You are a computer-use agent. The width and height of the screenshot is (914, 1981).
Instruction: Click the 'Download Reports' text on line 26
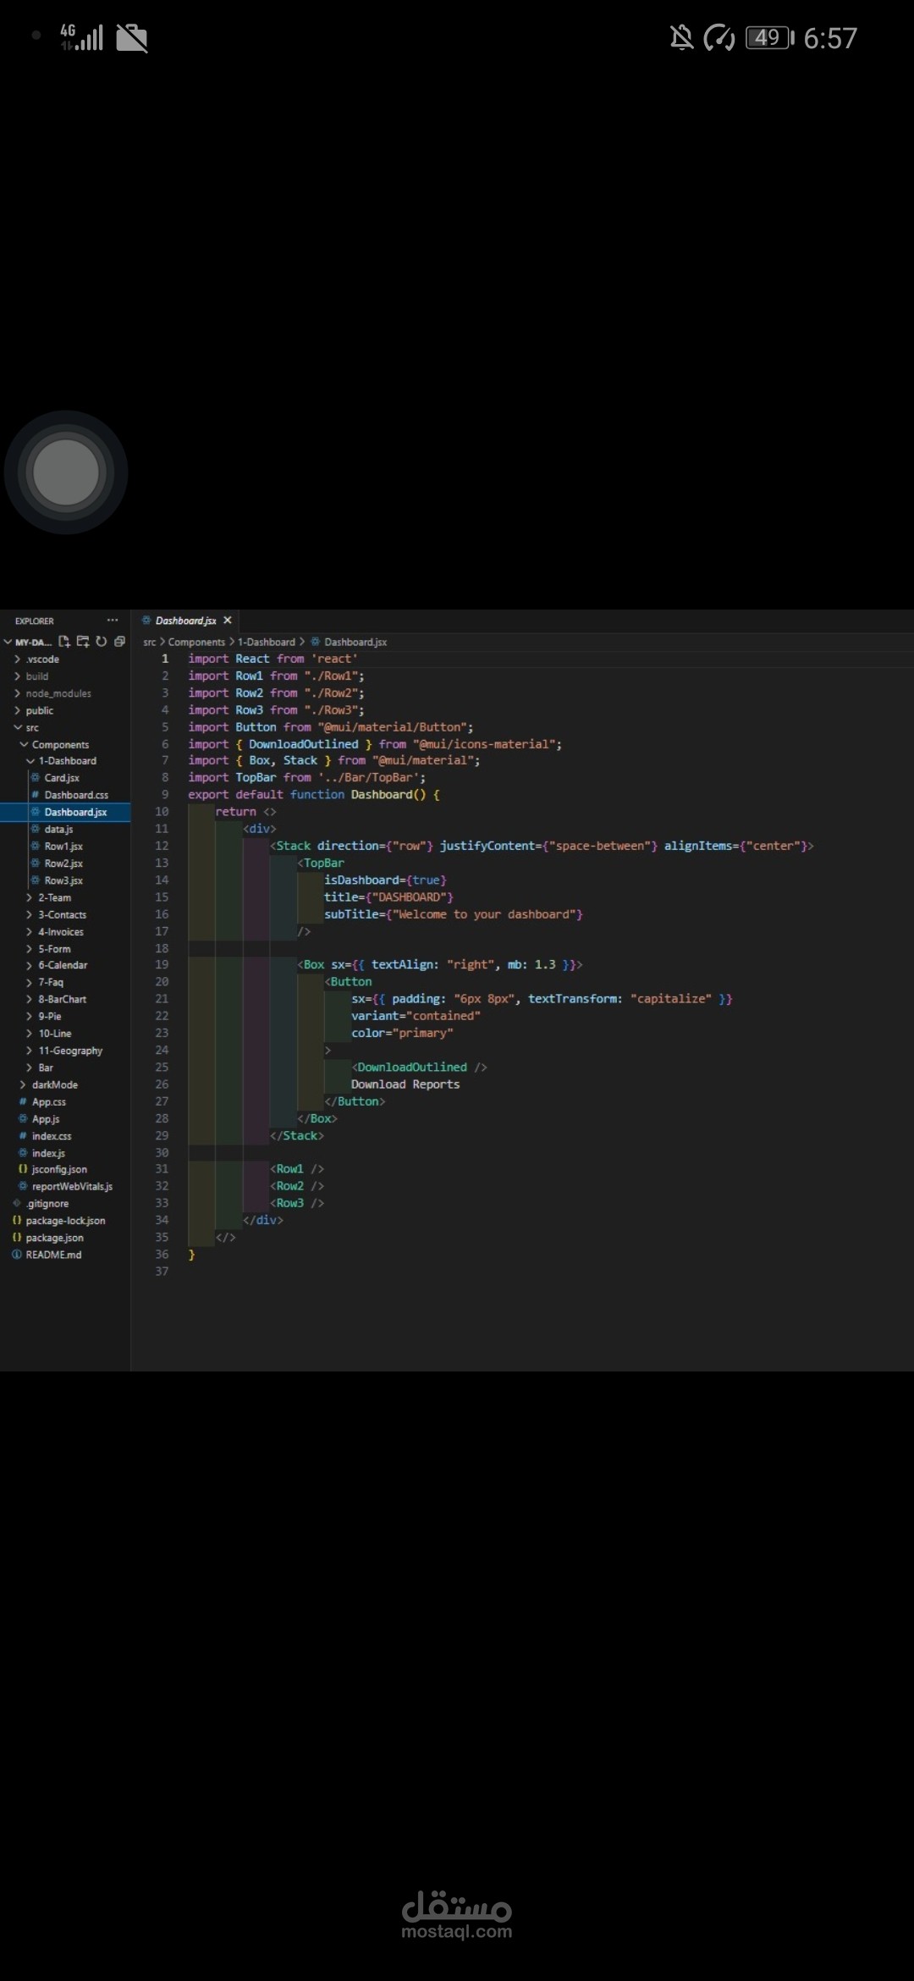pyautogui.click(x=405, y=1084)
